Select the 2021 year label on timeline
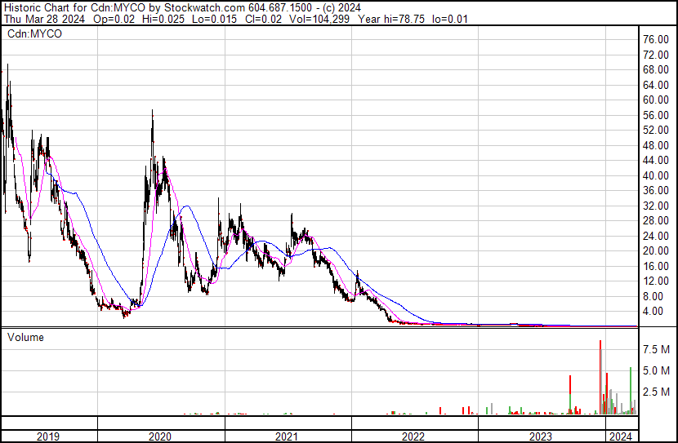The image size is (678, 443). pos(288,436)
